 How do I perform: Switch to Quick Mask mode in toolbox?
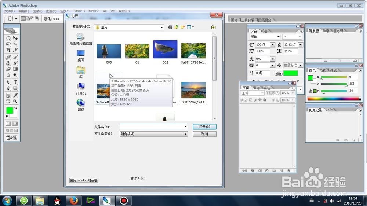[15, 124]
